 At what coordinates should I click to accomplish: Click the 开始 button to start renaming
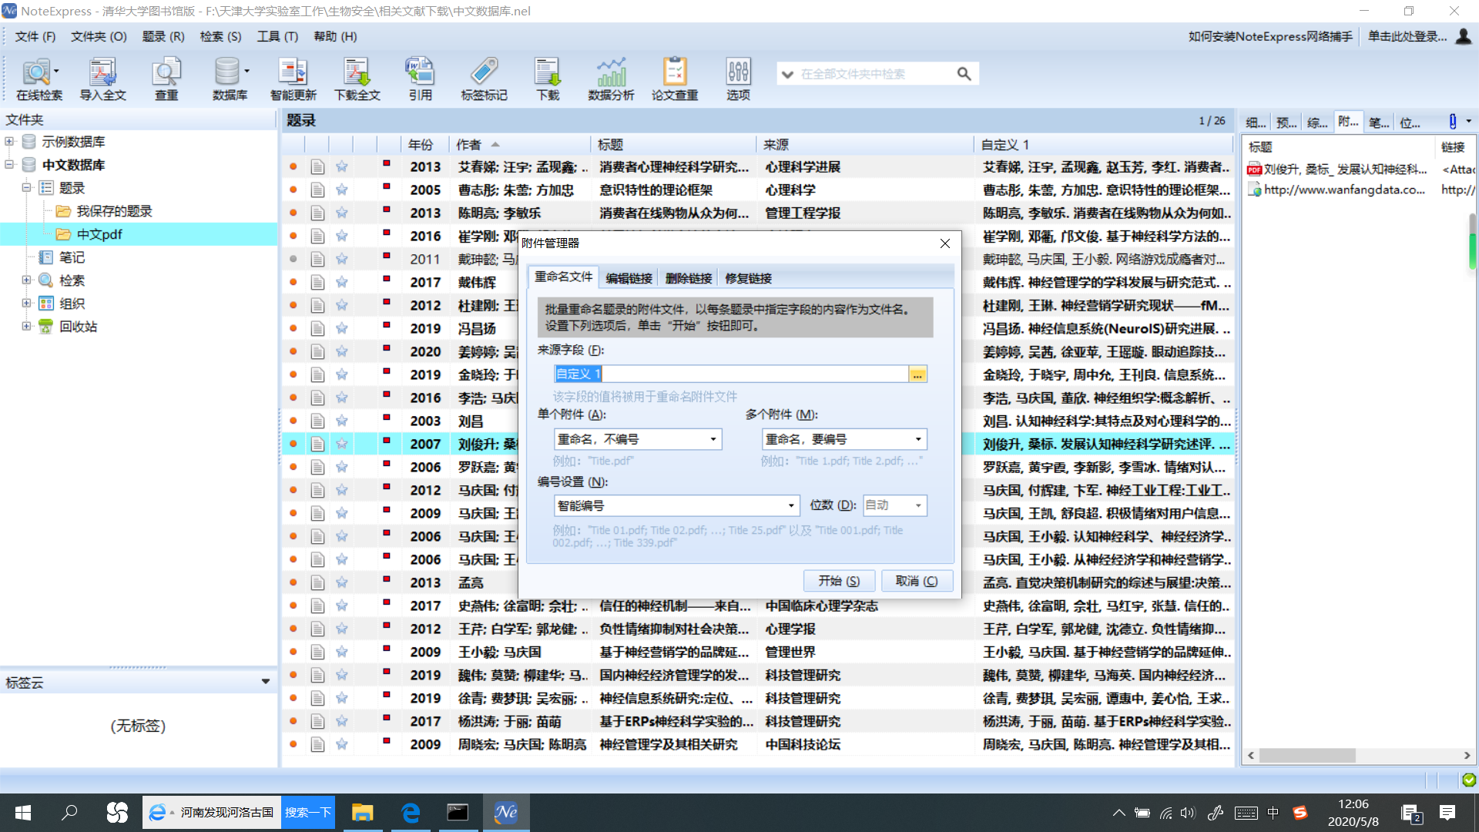[839, 580]
